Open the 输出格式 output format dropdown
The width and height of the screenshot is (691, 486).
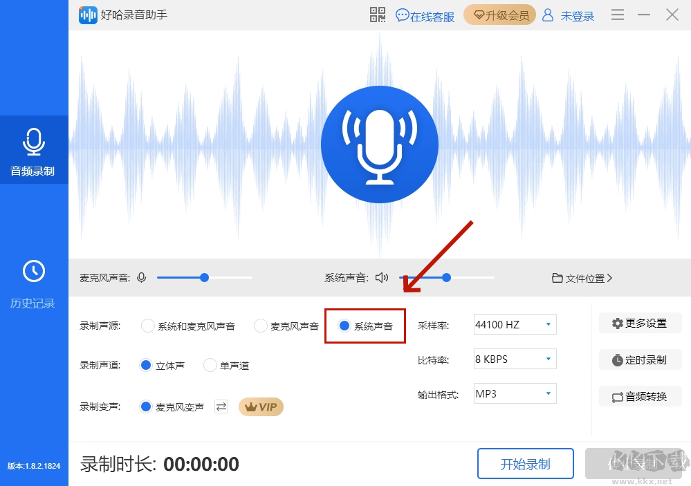tap(514, 393)
